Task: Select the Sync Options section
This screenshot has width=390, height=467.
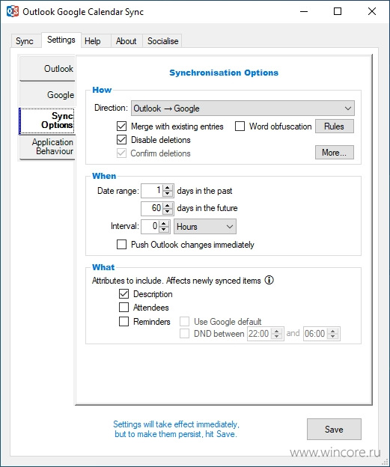Action: [46, 120]
